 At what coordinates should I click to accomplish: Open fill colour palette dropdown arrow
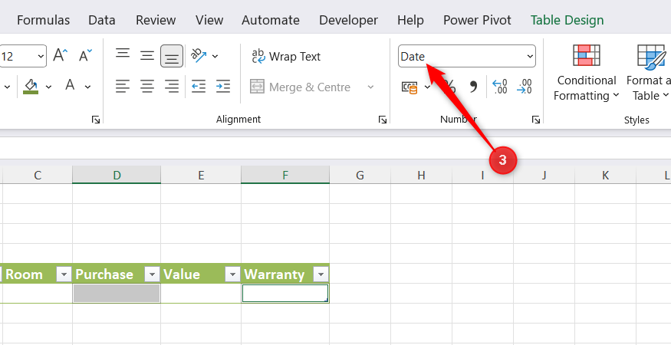click(49, 87)
